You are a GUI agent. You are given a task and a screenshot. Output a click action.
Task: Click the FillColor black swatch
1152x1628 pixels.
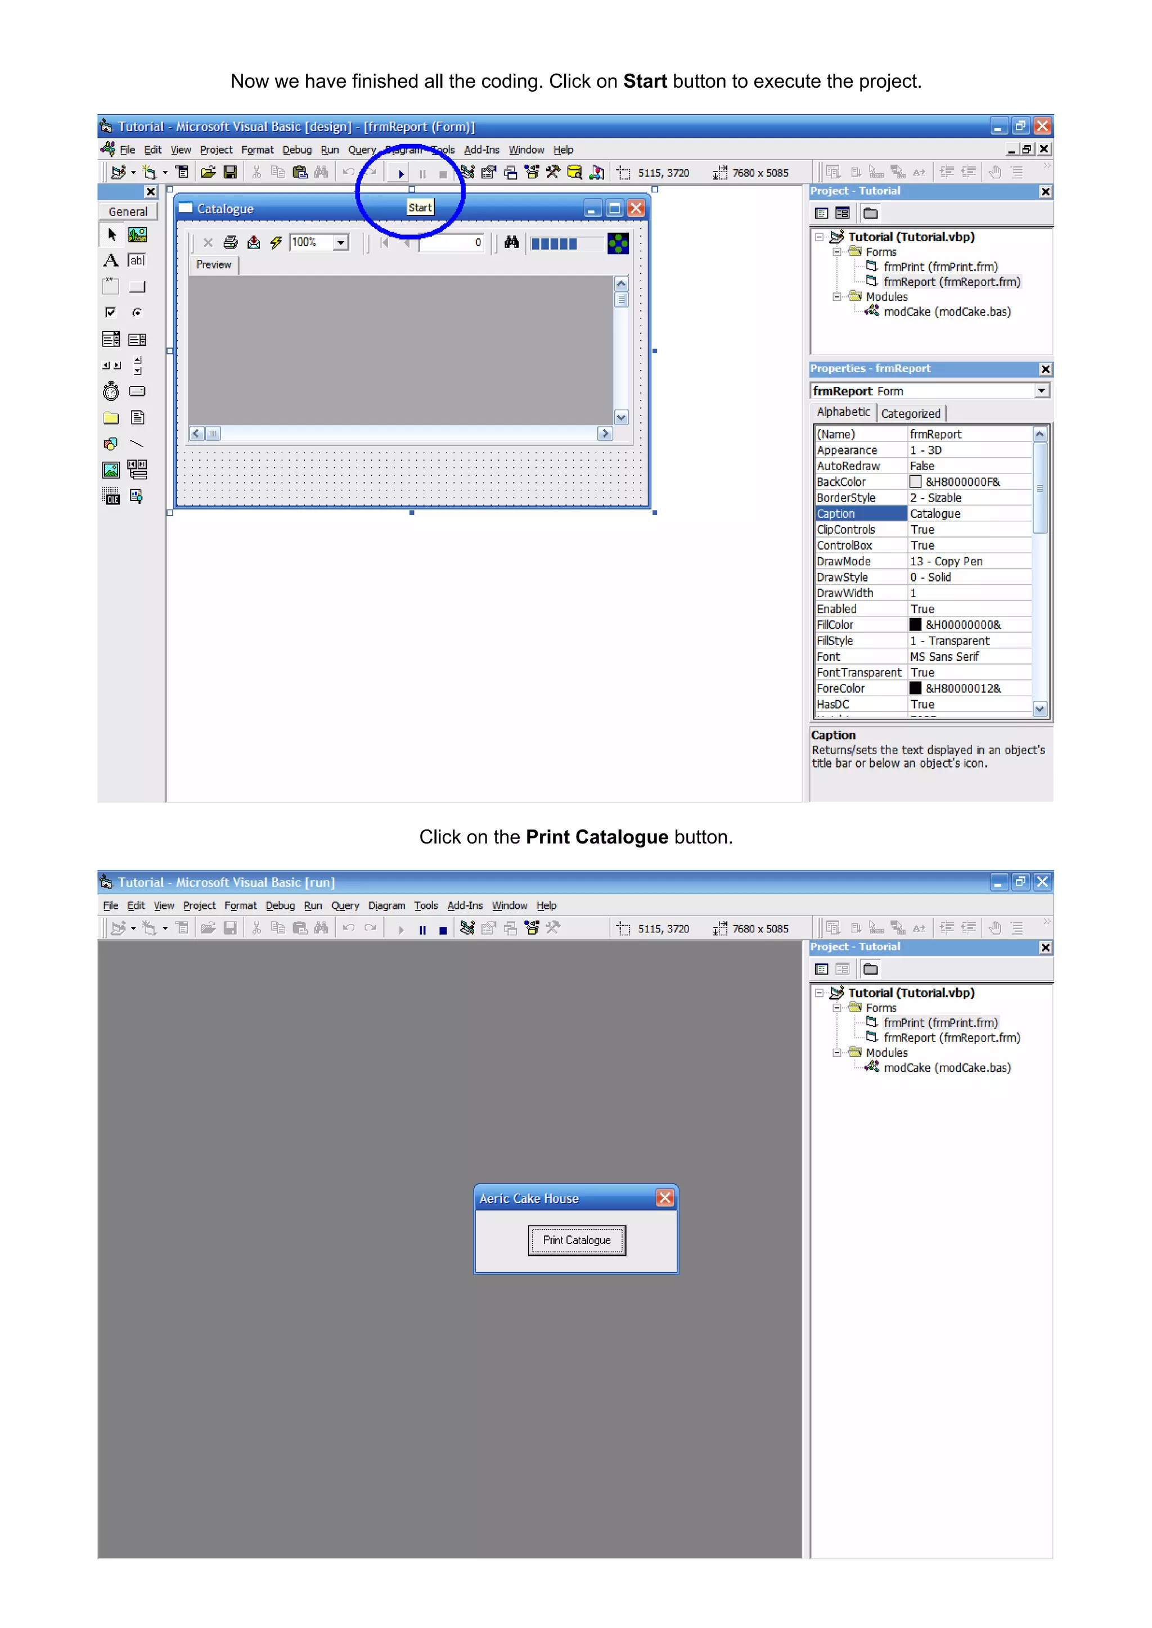coord(916,625)
